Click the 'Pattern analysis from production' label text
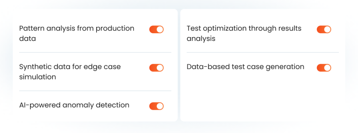 pos(77,29)
